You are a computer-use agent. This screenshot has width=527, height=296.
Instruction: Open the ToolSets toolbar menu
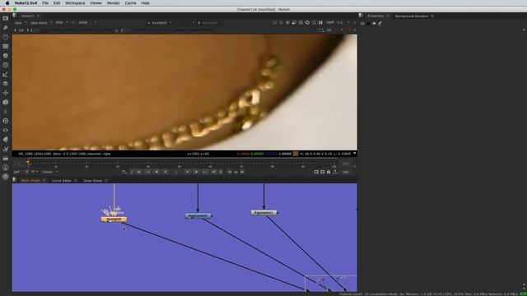coord(6,149)
